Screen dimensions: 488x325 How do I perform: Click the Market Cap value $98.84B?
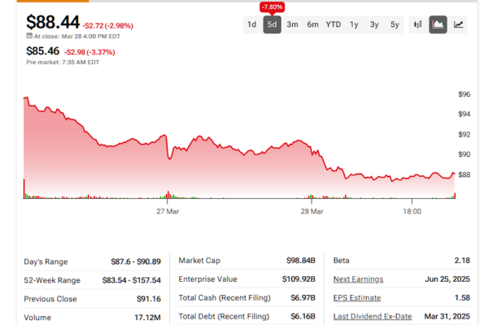point(301,261)
